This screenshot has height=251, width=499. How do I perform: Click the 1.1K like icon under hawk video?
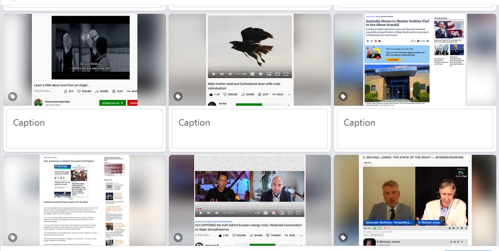211,94
